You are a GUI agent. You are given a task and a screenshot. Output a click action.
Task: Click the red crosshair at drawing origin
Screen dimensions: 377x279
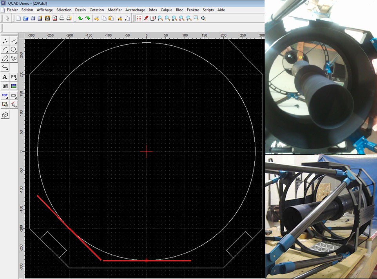pos(147,151)
